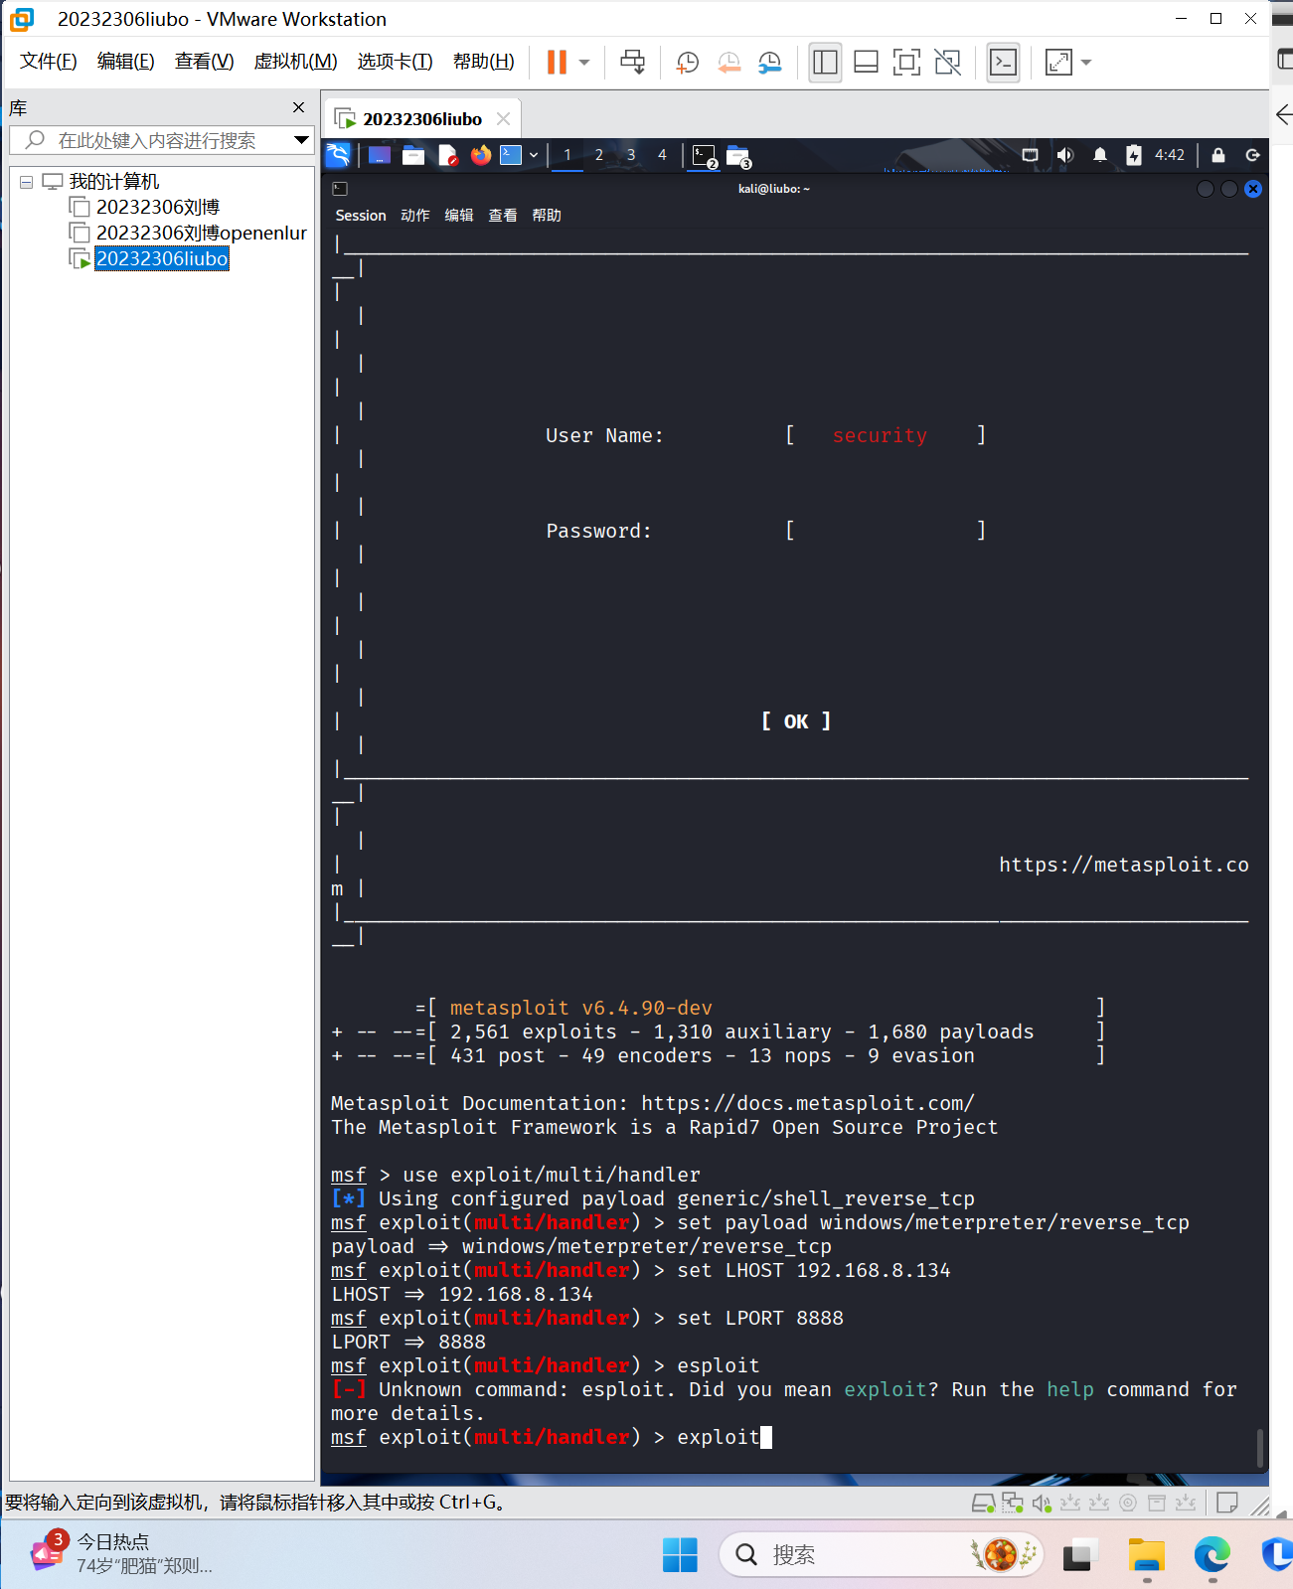Select the file manager taskbar button
Screen dimensions: 1293x1589
[x=738, y=156]
